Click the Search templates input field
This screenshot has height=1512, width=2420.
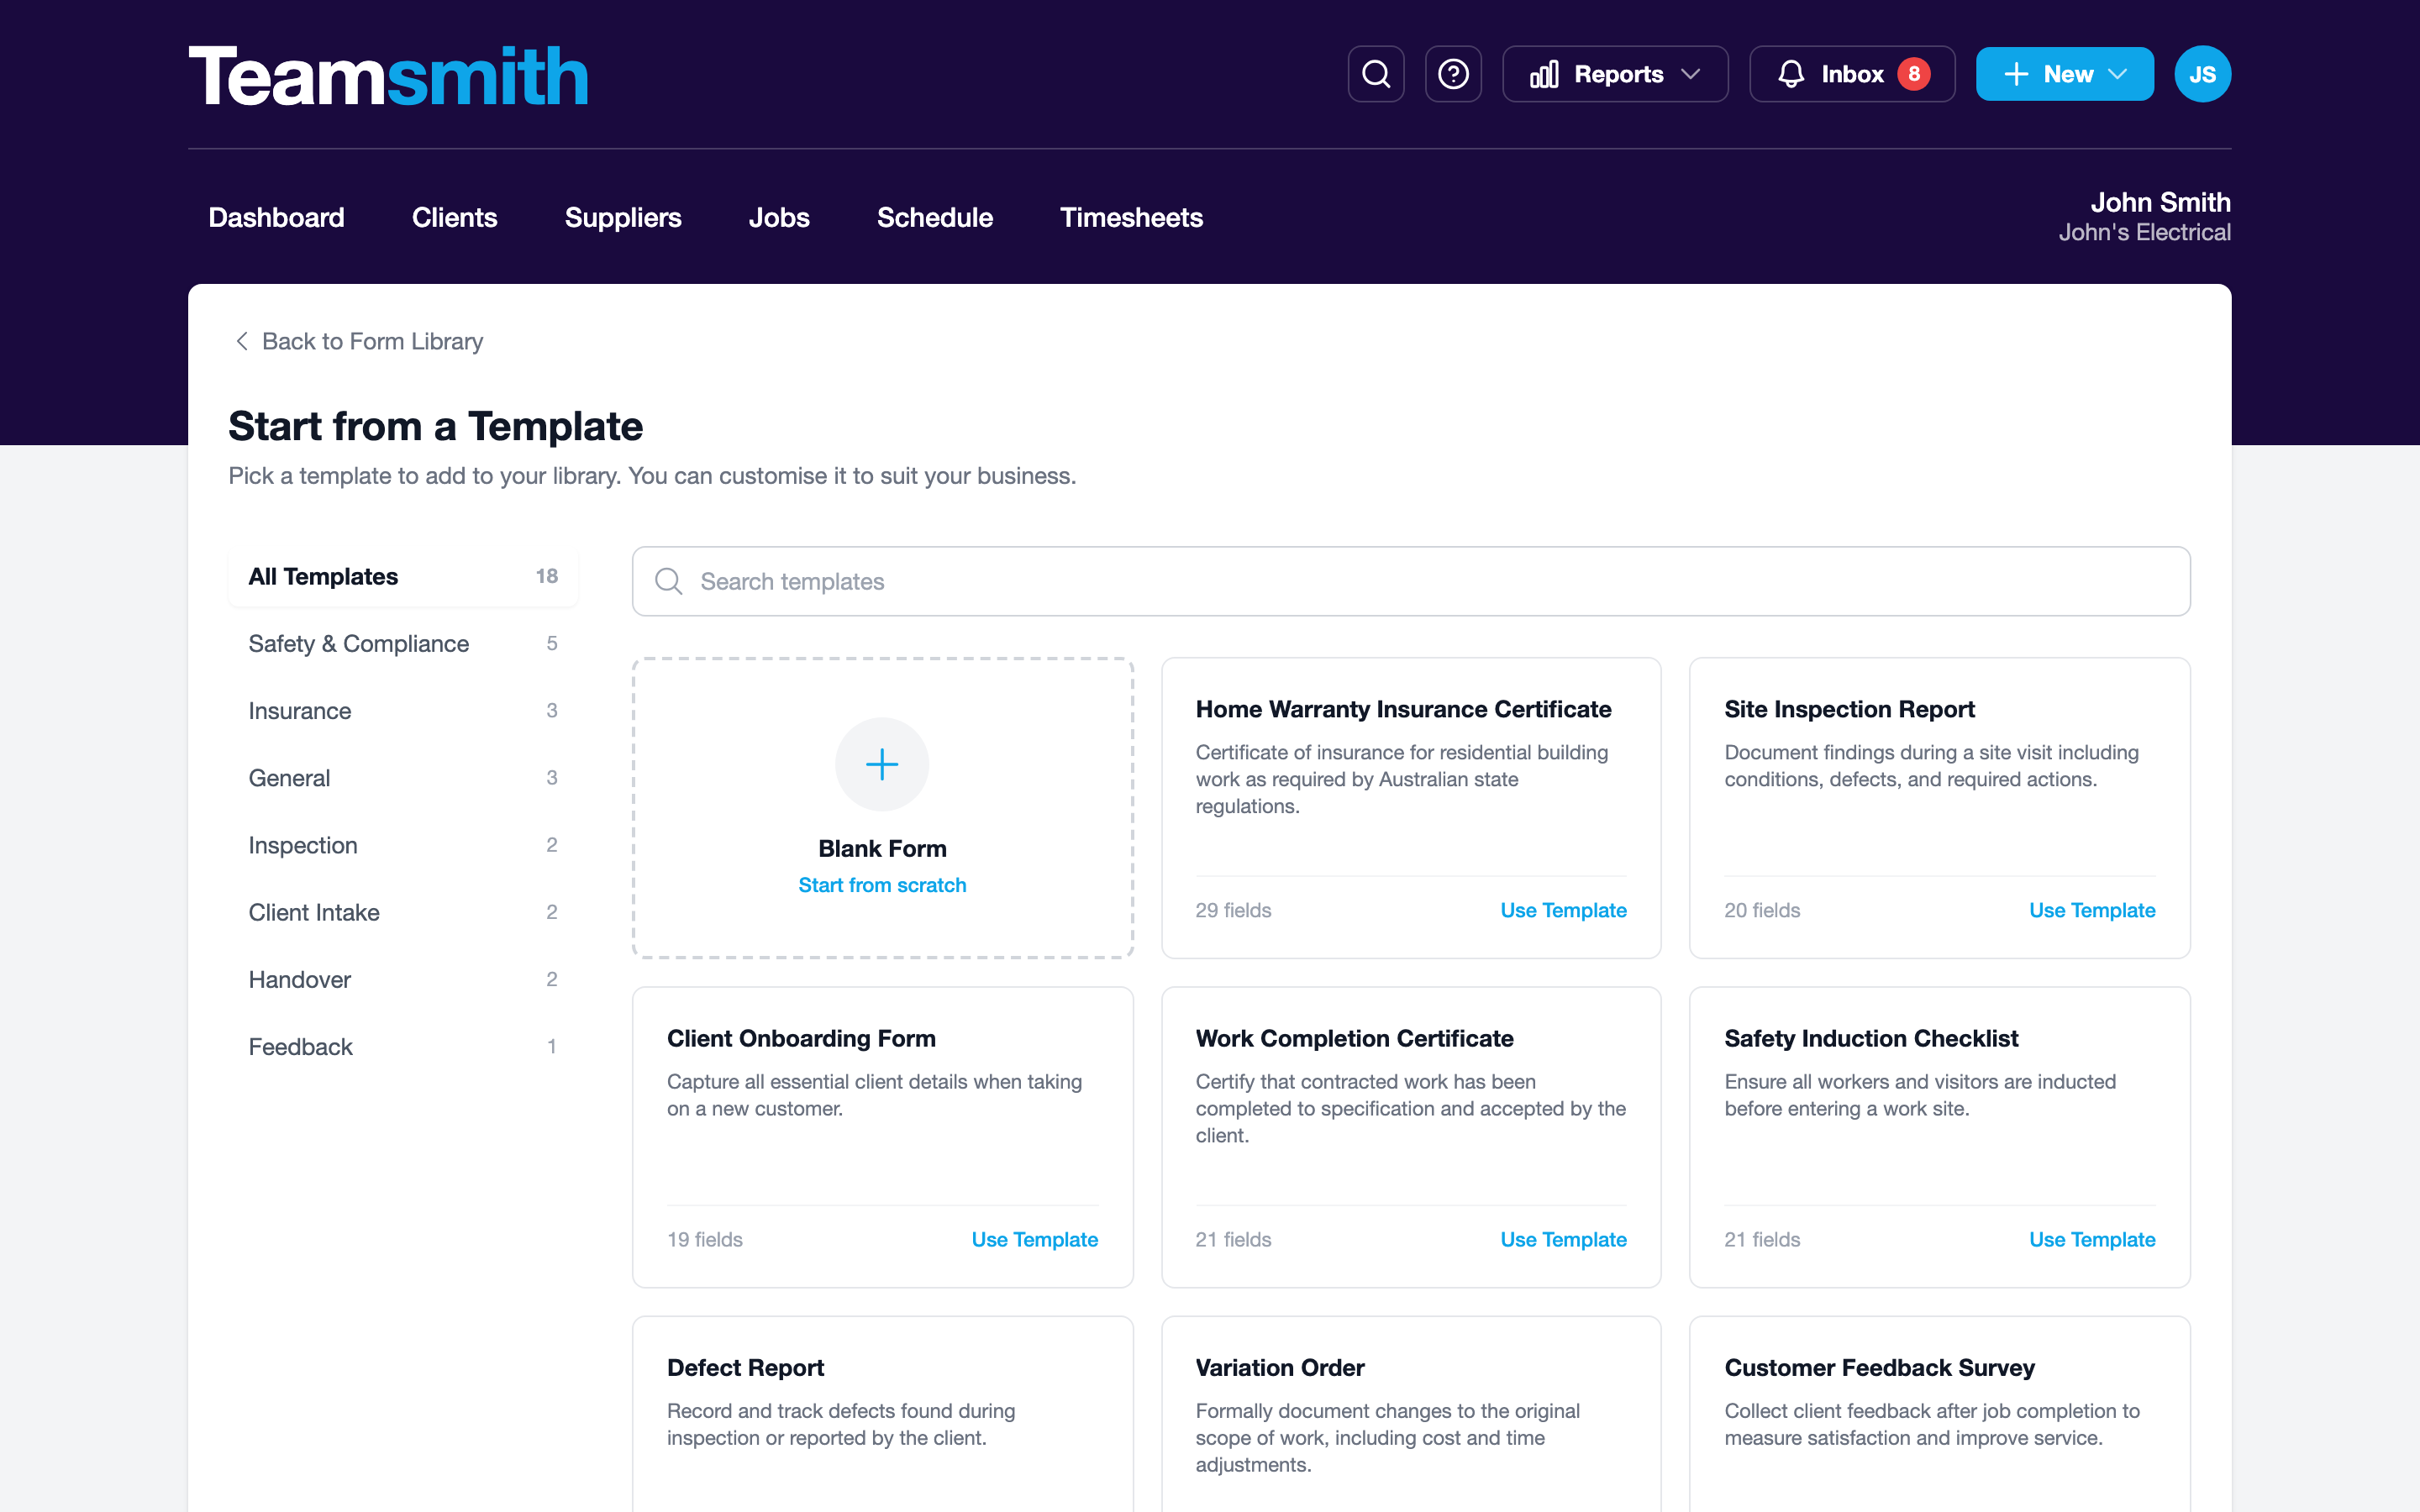[1411, 581]
